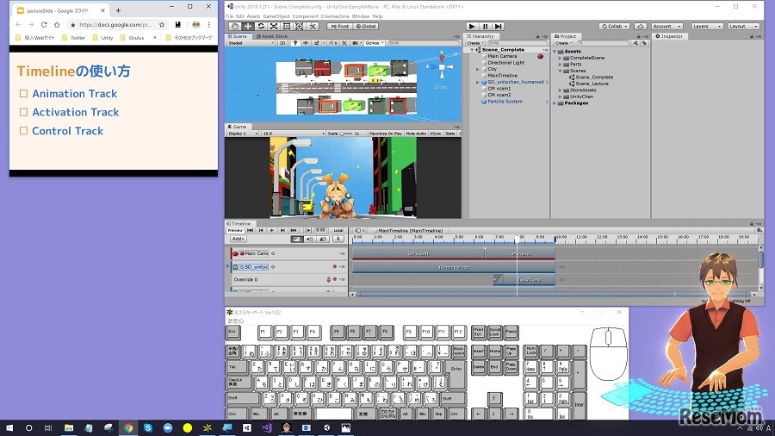Screen dimensions: 775x436
Task: Open the Layers dropdown
Action: coord(707,27)
